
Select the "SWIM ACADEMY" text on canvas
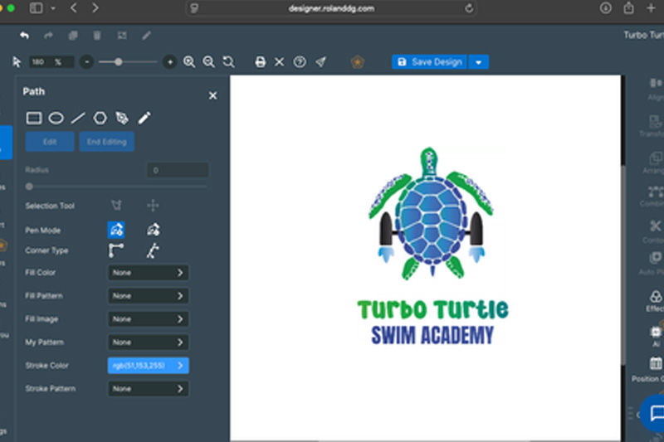tap(432, 335)
